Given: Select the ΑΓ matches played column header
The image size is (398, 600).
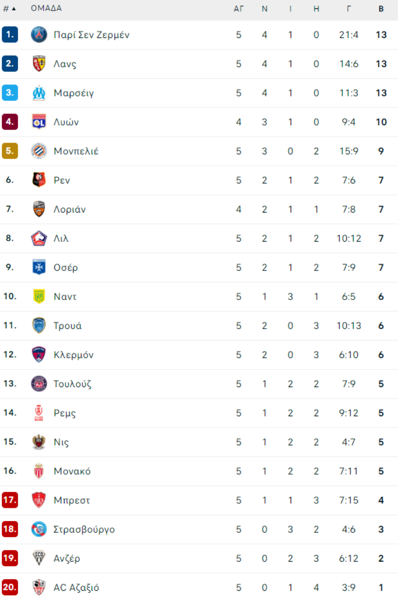Looking at the screenshot, I should click(x=239, y=8).
